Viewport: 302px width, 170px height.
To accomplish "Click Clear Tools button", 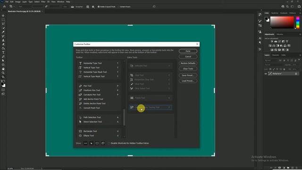I will coord(188,69).
